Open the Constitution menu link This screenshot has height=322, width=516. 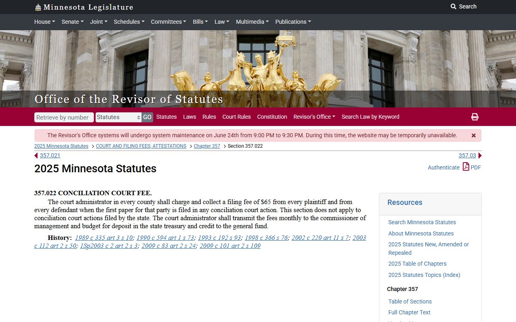coord(272,117)
